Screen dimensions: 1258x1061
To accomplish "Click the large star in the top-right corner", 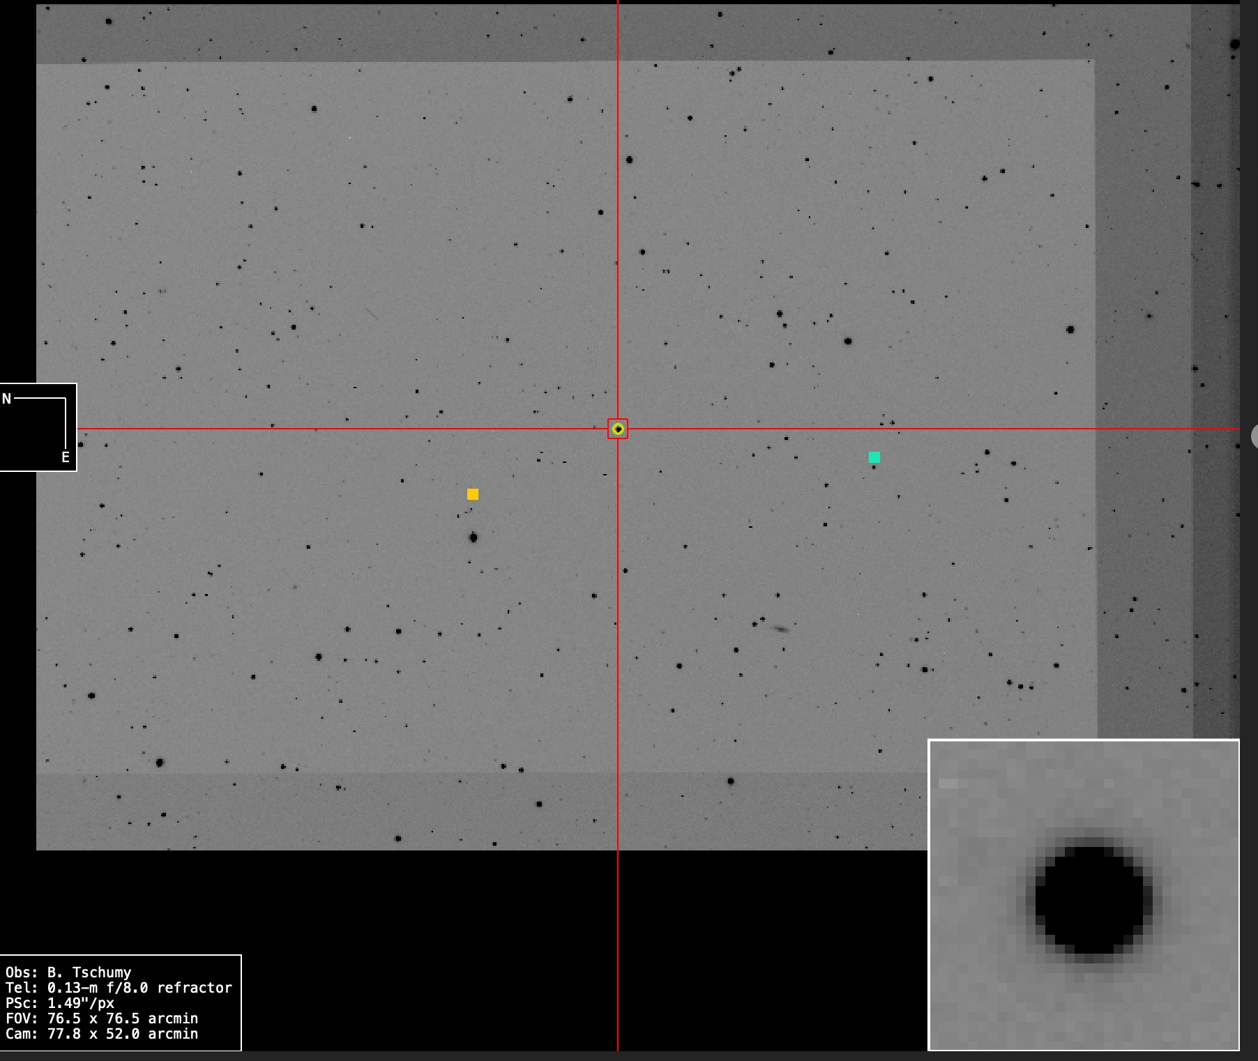I will click(x=1234, y=45).
